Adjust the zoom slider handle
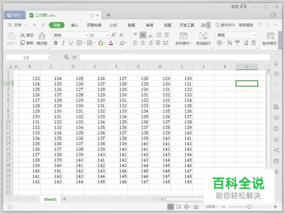The width and height of the screenshot is (285, 214). click(250, 207)
